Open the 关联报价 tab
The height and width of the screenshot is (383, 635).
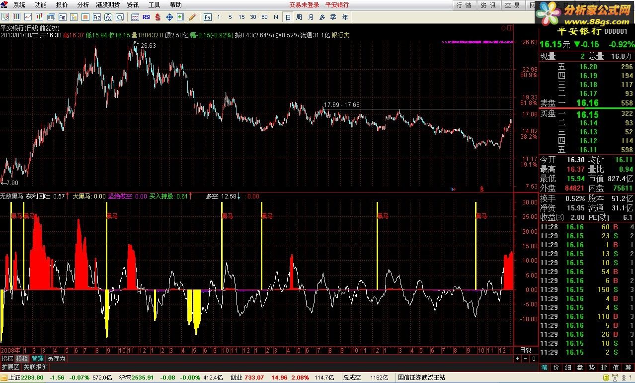tap(36, 367)
